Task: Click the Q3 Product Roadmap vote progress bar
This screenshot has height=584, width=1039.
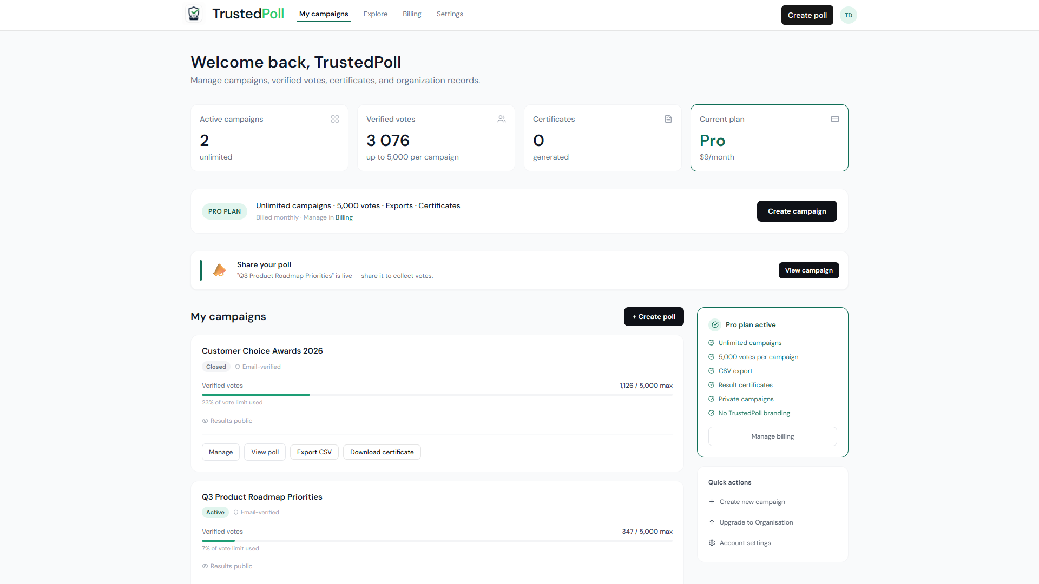Action: tap(437, 541)
